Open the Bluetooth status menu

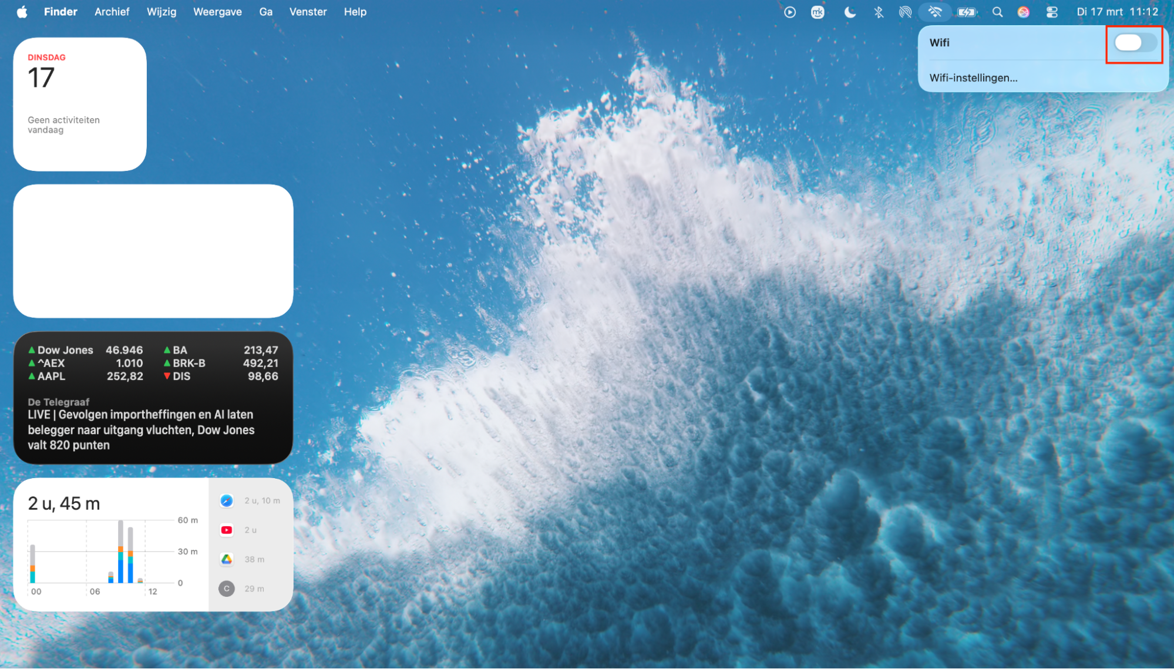878,12
